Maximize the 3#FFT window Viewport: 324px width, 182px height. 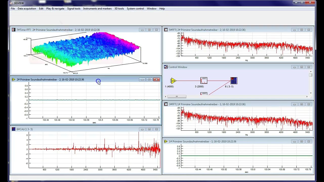pyautogui.click(x=301, y=104)
